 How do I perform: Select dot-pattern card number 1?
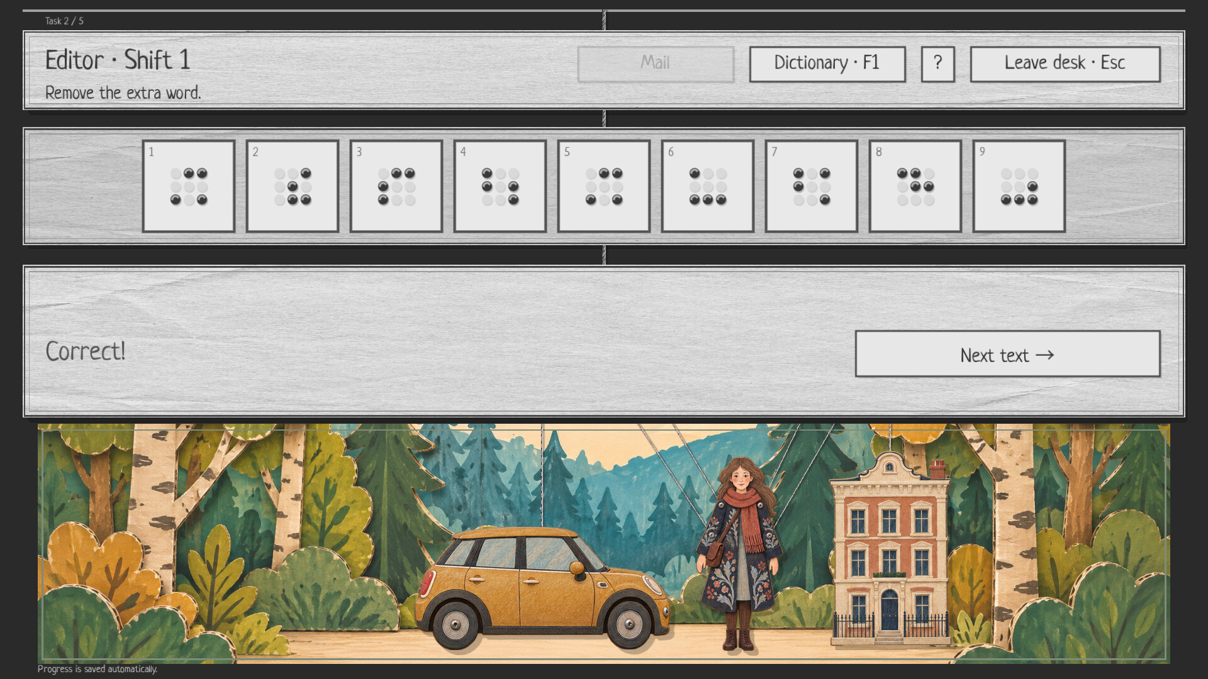pos(189,186)
